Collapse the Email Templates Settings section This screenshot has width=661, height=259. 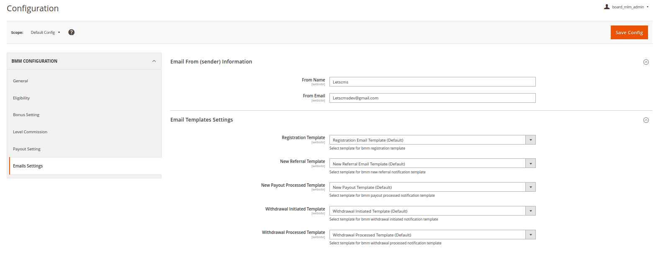[646, 120]
